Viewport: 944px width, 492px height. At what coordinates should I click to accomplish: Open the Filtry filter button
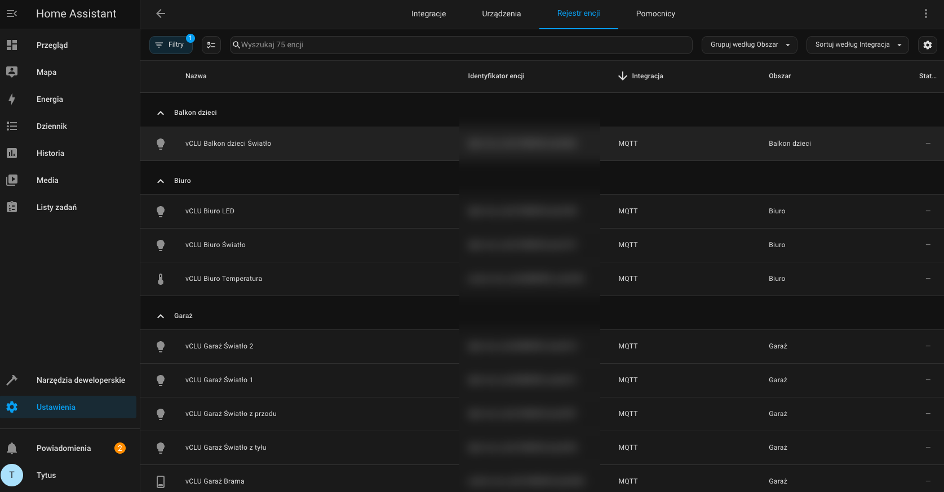171,45
